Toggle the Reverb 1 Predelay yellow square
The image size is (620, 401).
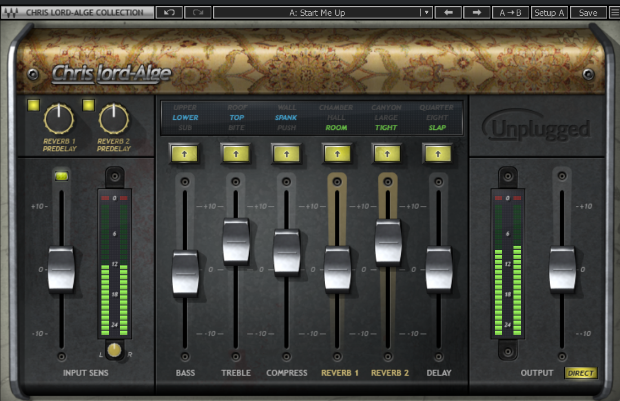click(x=34, y=105)
